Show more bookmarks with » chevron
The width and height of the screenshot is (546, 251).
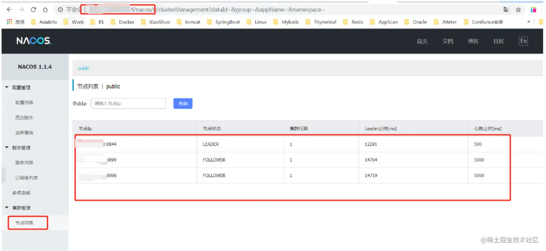[528, 22]
